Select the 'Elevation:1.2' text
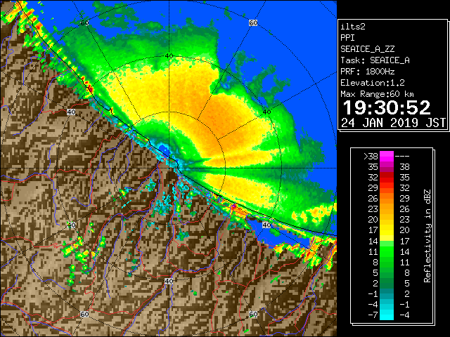Screen dimensions: 450x337 [x=373, y=83]
